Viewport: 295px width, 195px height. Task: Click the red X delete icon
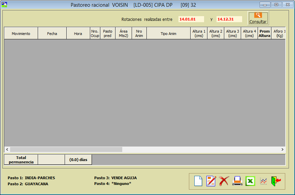tap(224, 181)
